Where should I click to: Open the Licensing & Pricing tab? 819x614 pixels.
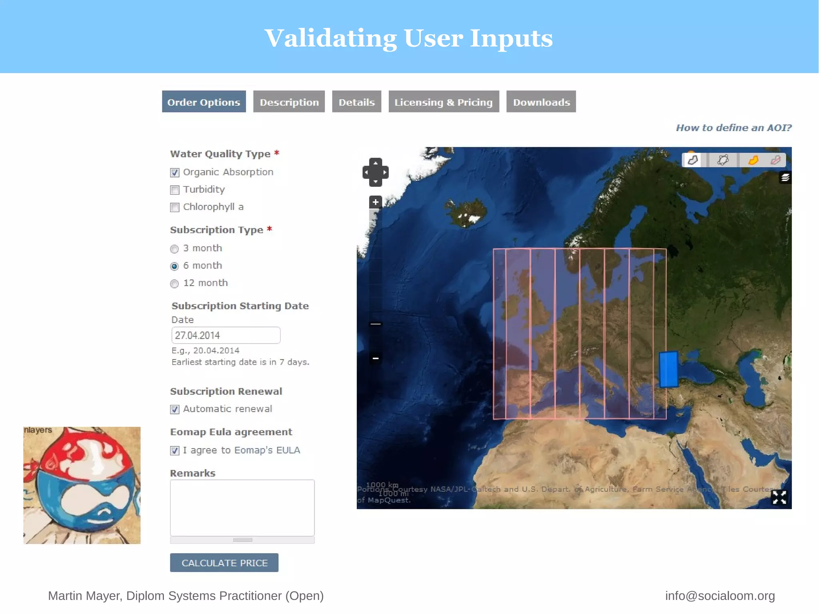444,102
